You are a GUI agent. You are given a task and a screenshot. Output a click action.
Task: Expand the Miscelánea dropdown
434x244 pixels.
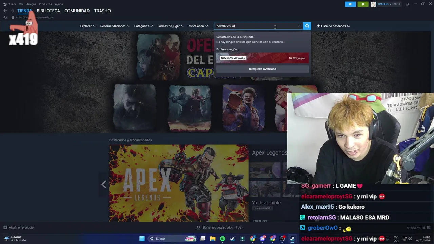198,26
